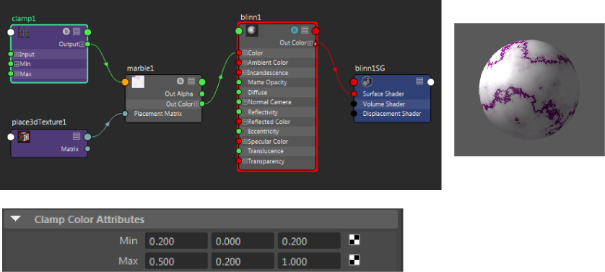Click the map checker button beside Min
This screenshot has height=272, width=605.
354,240
